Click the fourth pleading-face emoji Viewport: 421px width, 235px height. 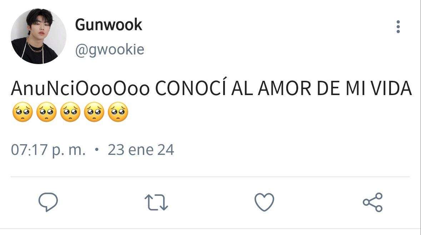94,112
